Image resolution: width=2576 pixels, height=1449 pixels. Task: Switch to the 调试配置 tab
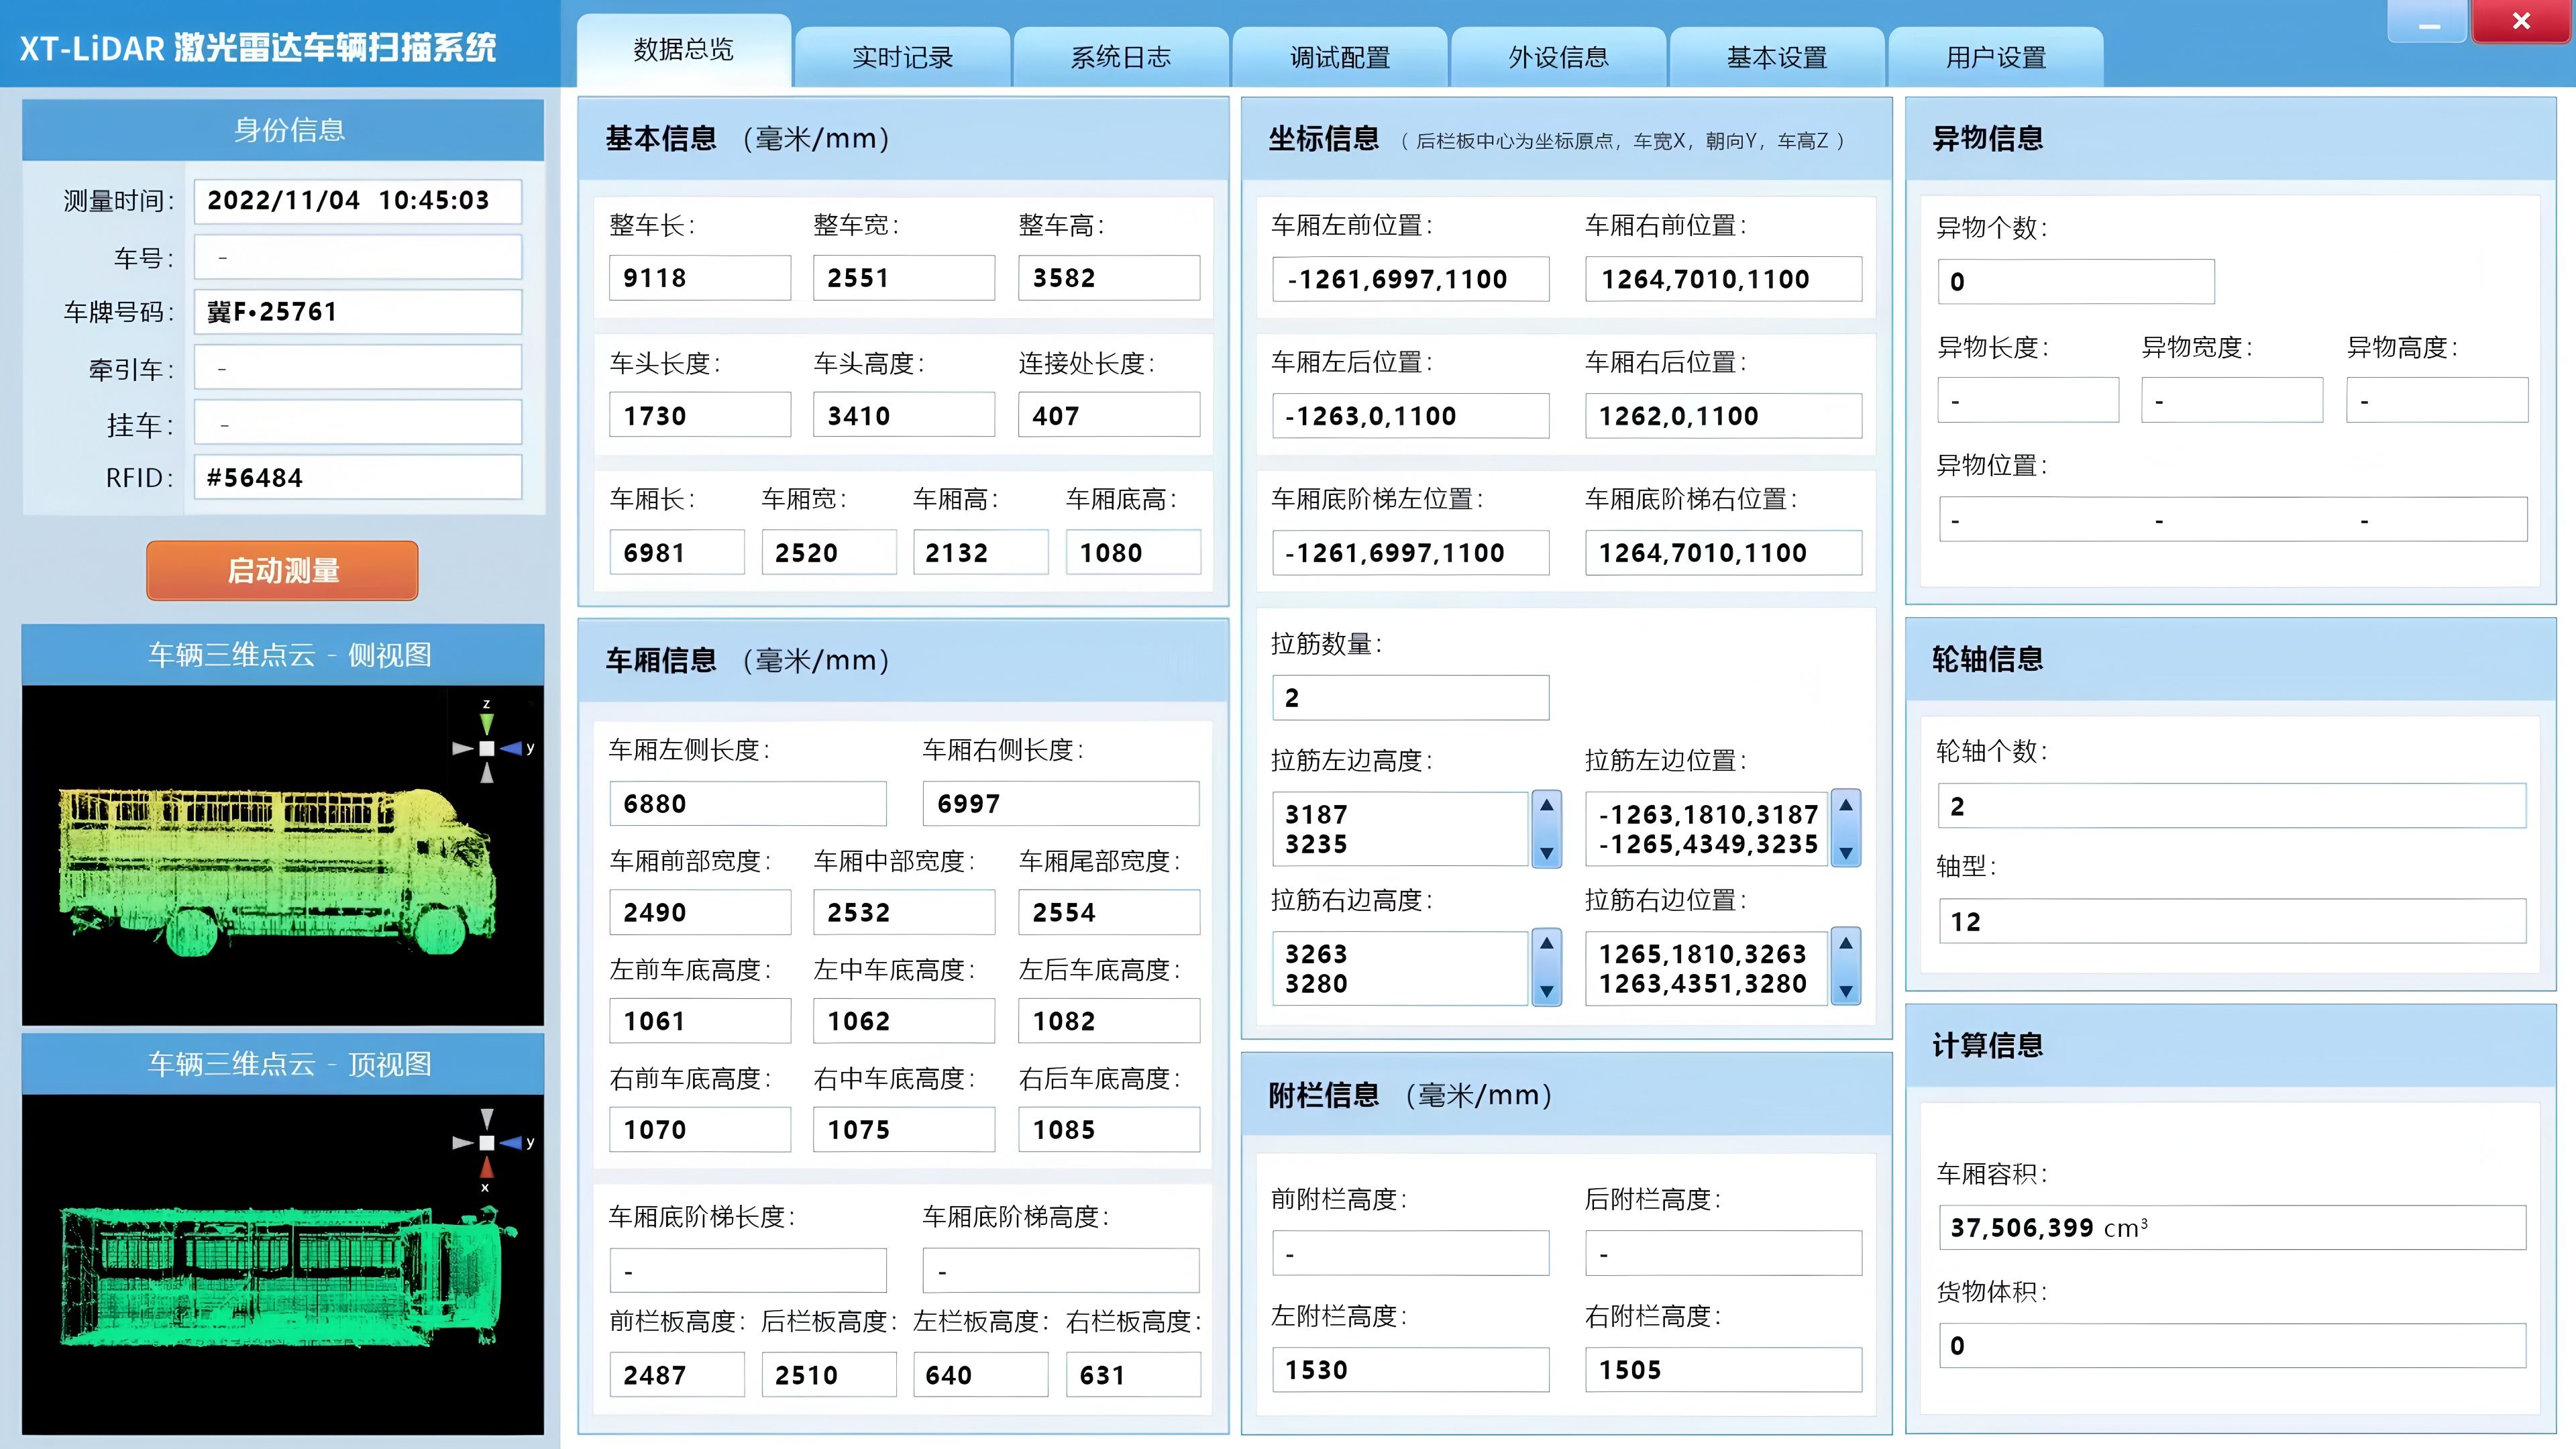point(1340,58)
